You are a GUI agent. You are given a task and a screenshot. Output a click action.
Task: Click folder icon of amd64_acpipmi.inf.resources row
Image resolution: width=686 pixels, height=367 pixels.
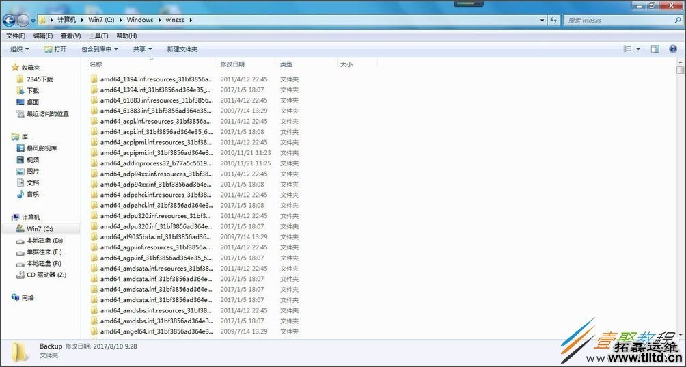point(94,142)
